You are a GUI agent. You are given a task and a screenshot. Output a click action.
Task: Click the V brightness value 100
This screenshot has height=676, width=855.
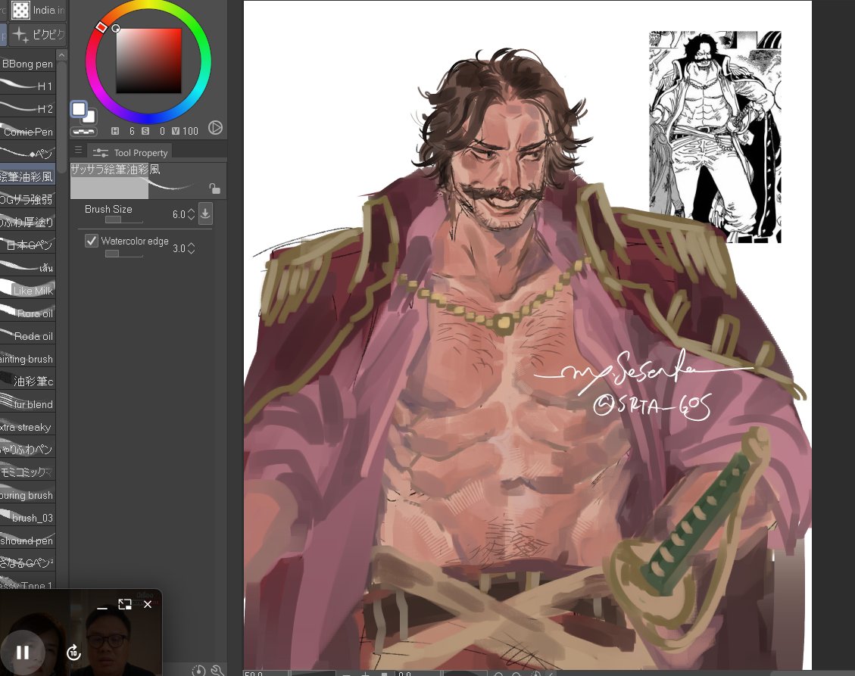(x=190, y=131)
